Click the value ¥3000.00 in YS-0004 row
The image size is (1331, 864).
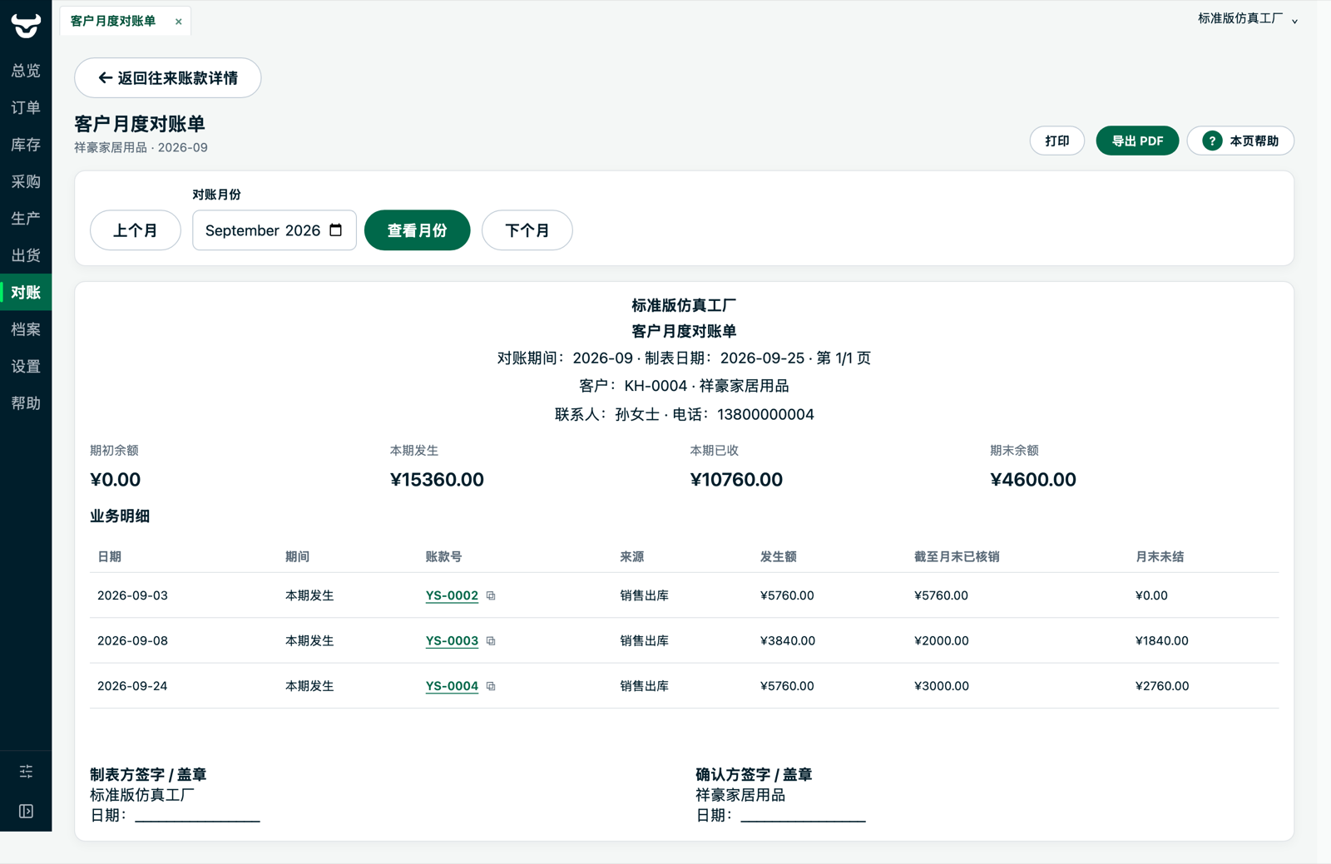click(x=942, y=686)
